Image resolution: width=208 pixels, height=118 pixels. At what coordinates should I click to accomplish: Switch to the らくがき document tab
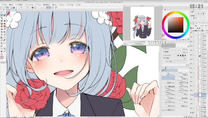pyautogui.click(x=11, y=10)
